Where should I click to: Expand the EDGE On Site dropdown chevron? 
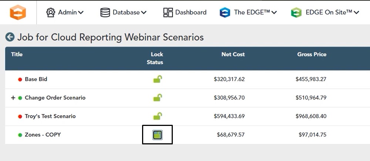coord(356,13)
